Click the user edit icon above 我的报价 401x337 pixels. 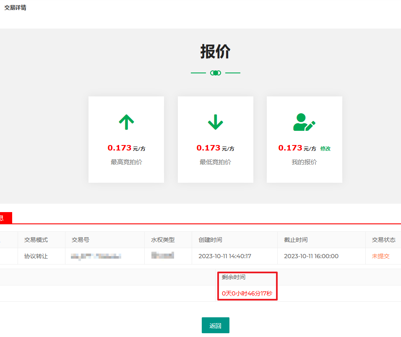304,122
